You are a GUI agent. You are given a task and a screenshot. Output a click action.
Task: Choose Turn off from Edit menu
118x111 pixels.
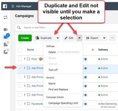(53, 70)
